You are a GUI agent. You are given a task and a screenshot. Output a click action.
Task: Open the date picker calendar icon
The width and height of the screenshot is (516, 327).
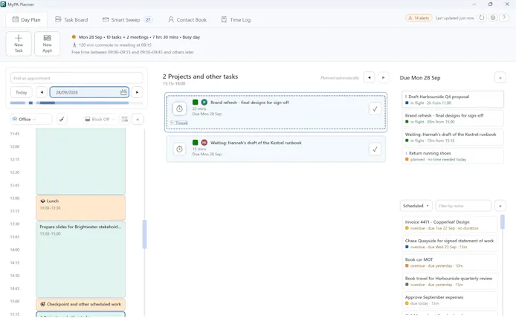123,92
